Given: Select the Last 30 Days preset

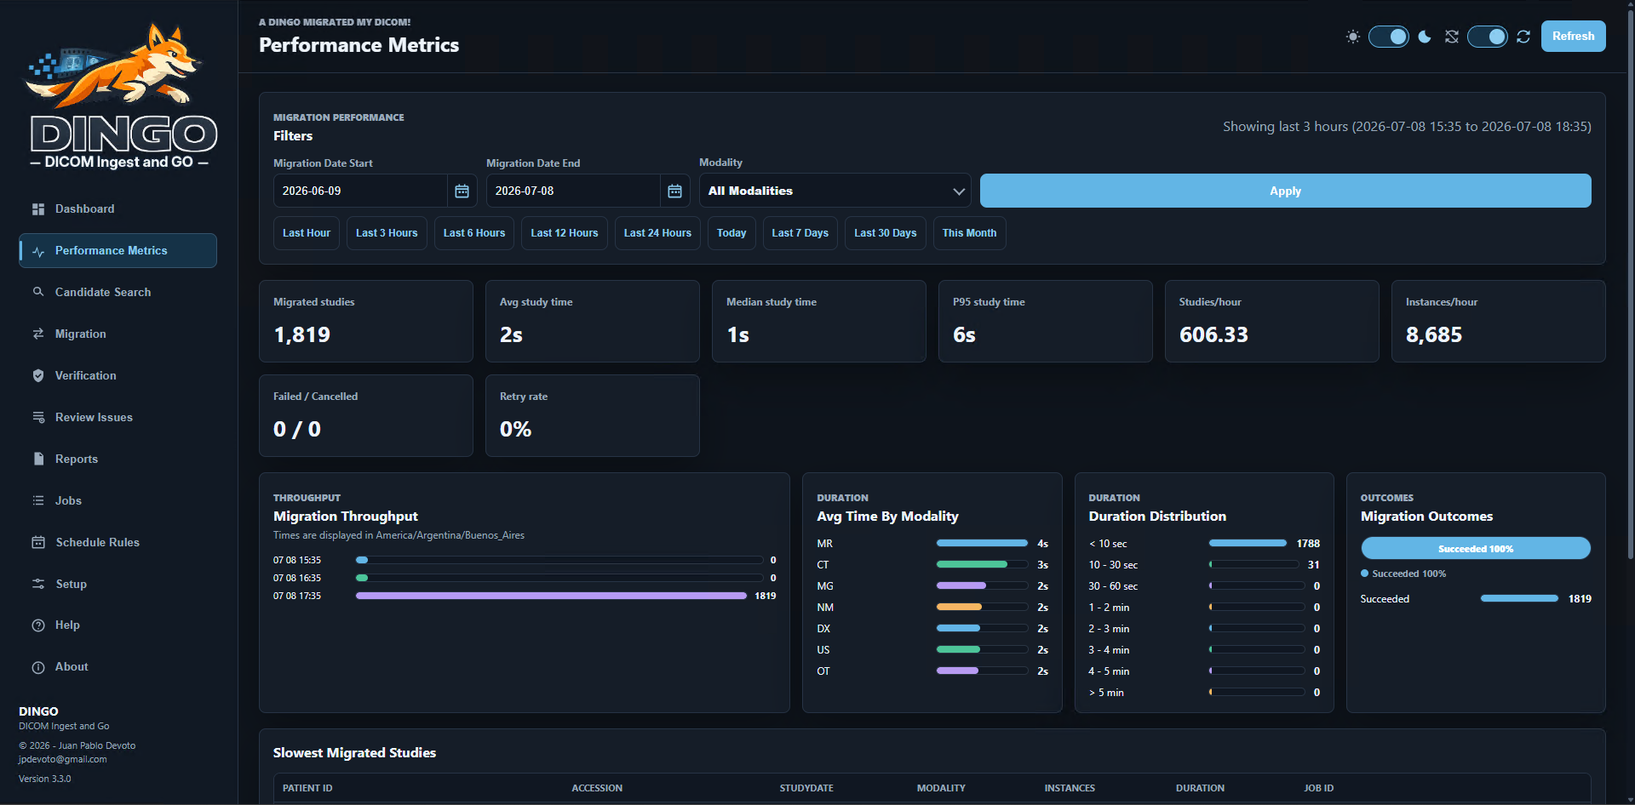Looking at the screenshot, I should (x=886, y=233).
